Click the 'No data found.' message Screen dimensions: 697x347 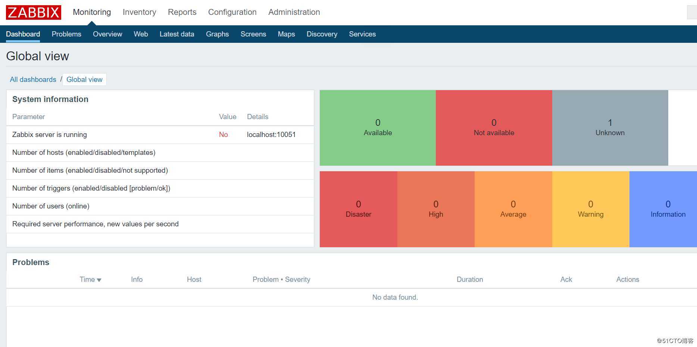(x=395, y=297)
